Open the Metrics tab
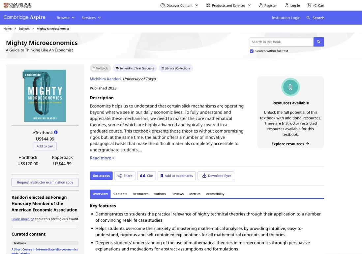Viewport: 362px width, 254px height. point(195,194)
